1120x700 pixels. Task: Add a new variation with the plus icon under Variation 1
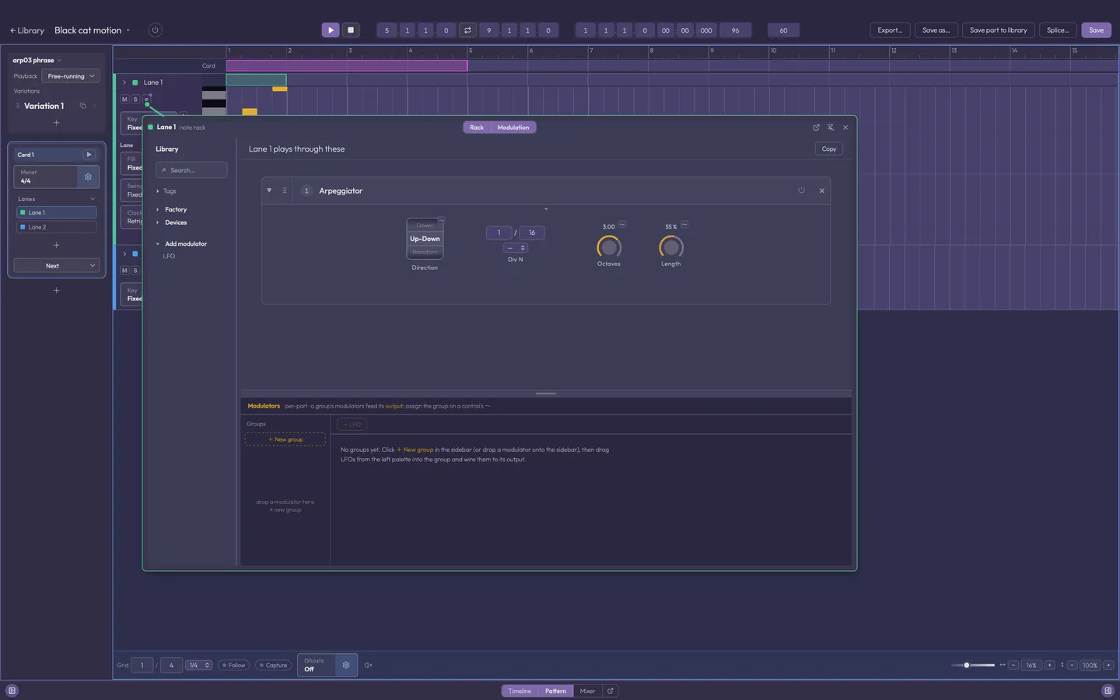click(x=56, y=123)
